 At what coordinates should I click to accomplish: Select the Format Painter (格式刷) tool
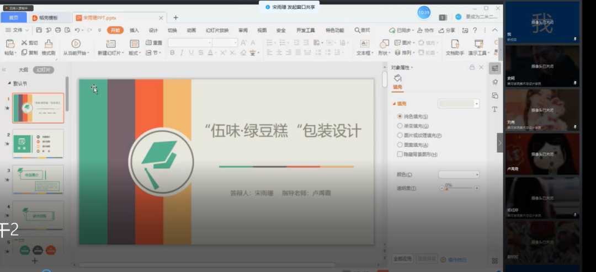pos(49,44)
